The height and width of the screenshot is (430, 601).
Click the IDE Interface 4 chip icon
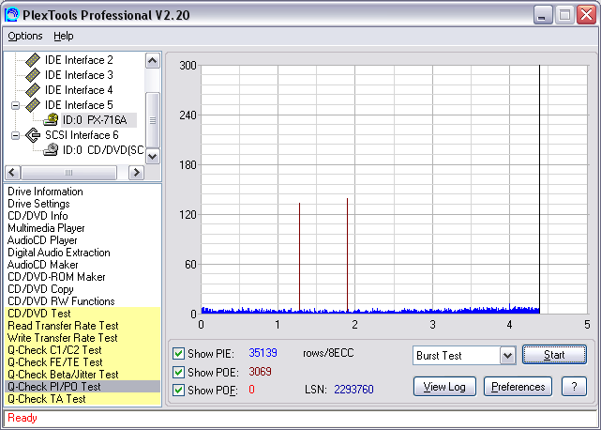click(33, 90)
